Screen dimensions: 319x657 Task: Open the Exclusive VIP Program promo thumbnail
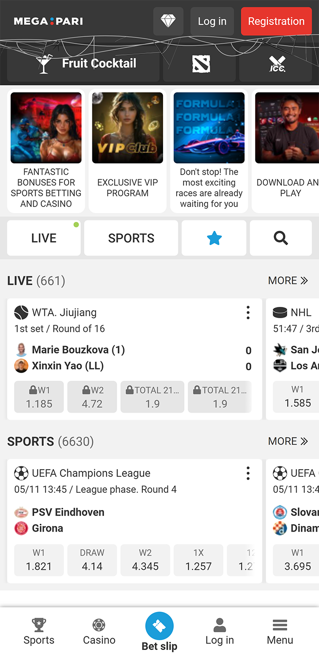[x=127, y=128]
